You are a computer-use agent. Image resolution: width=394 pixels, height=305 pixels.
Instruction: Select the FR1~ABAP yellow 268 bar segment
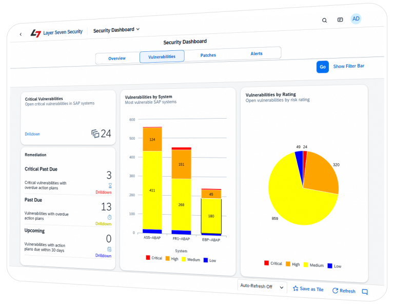click(182, 204)
